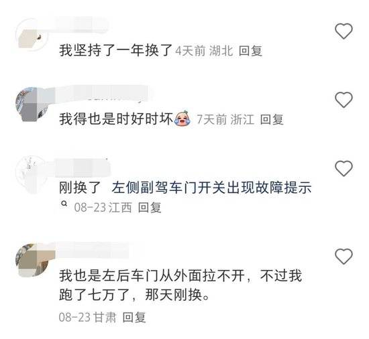Screen dimensions: 369x339
Task: Open username above 我坚持了一年换了 comment
Action: [x=83, y=25]
